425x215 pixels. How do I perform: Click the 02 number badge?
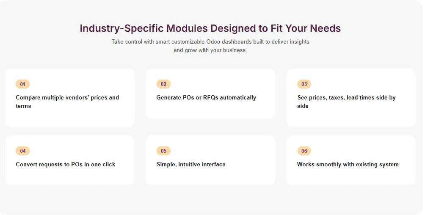[163, 84]
